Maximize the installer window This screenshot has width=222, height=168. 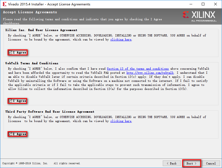[203, 4]
